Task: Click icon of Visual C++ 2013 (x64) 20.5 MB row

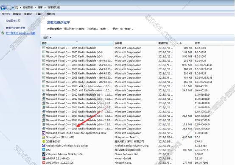Action: [44, 116]
